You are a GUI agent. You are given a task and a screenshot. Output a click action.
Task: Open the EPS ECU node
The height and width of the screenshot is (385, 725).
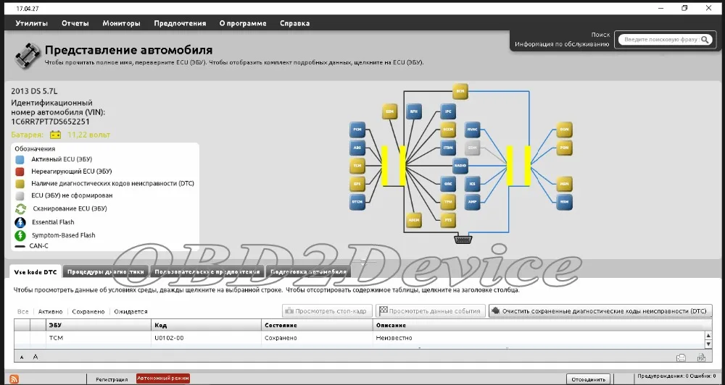coord(357,184)
